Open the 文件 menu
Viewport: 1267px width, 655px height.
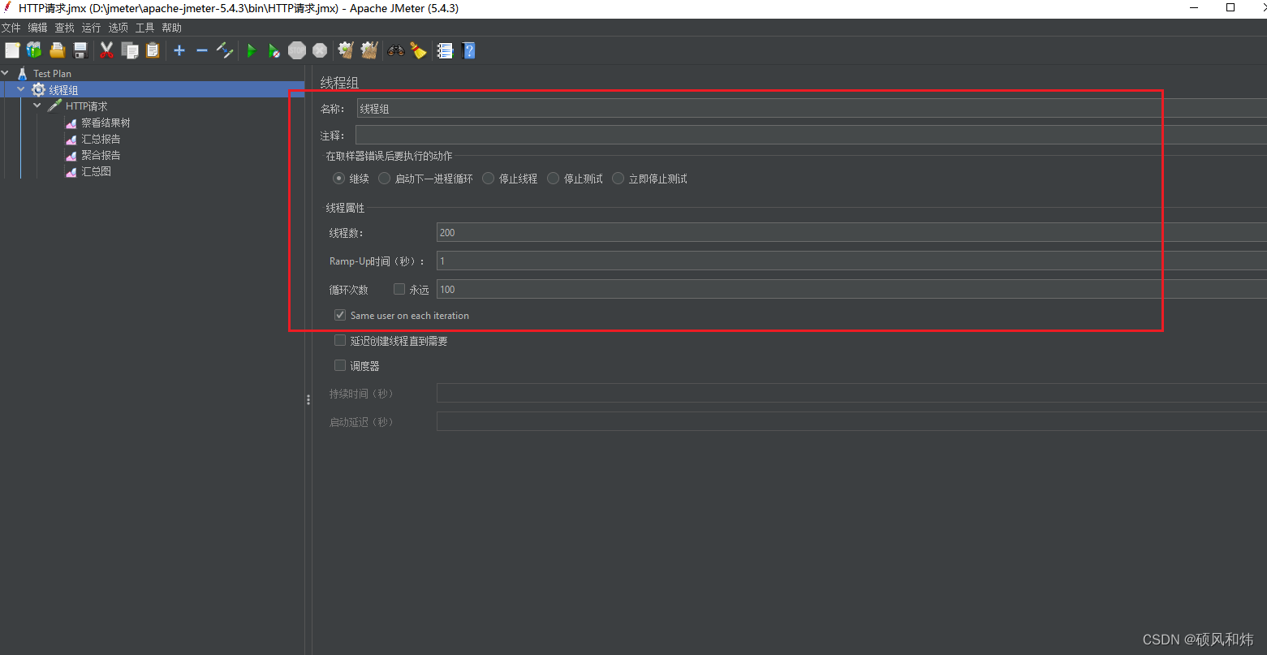coord(11,28)
